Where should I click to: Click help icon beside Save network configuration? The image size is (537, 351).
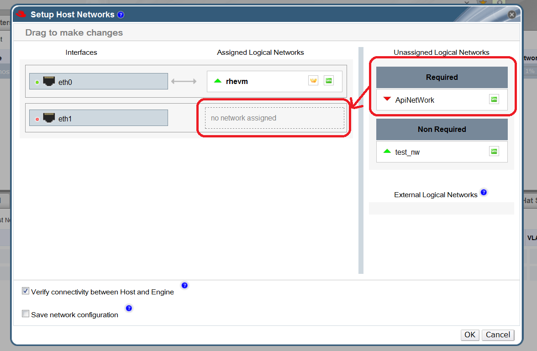click(x=129, y=309)
